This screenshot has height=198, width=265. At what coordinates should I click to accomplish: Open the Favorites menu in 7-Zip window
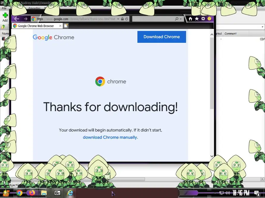[x=34, y=8]
